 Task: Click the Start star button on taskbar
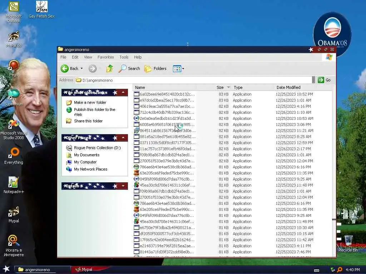pyautogui.click(x=6, y=269)
